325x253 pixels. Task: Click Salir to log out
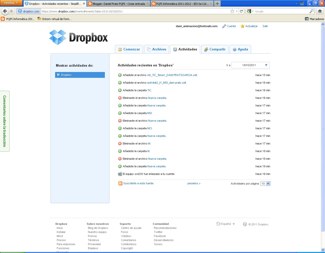pos(265,26)
